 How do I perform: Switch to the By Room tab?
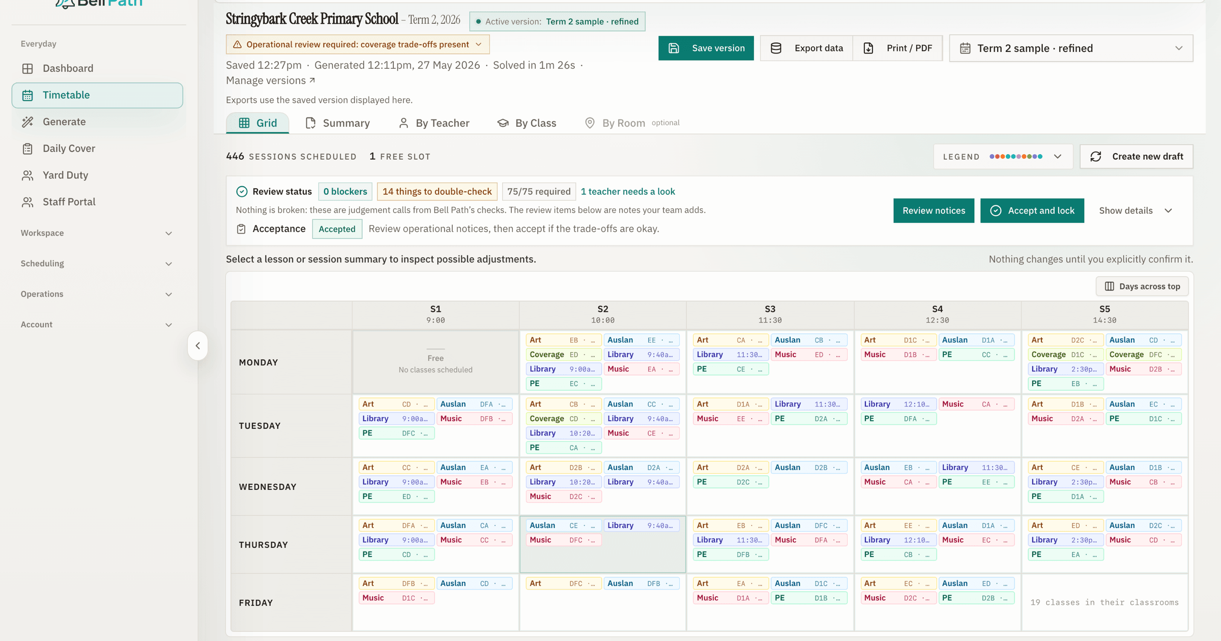point(631,123)
